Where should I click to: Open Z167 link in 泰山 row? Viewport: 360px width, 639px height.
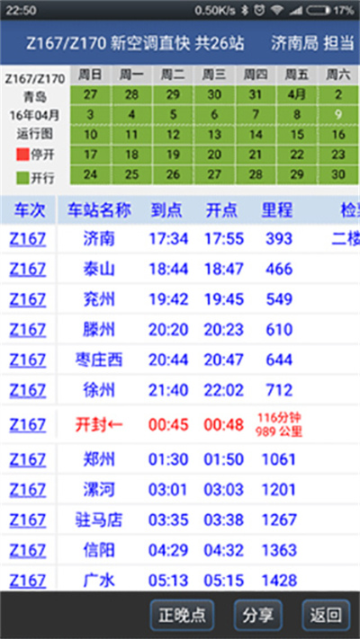pyautogui.click(x=28, y=269)
